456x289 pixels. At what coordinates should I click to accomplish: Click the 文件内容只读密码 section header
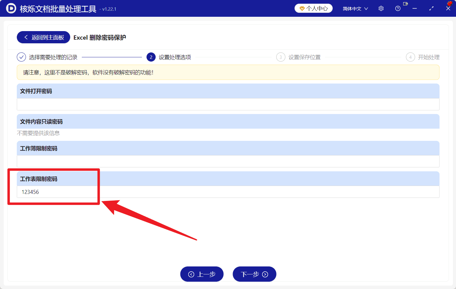tap(228, 121)
